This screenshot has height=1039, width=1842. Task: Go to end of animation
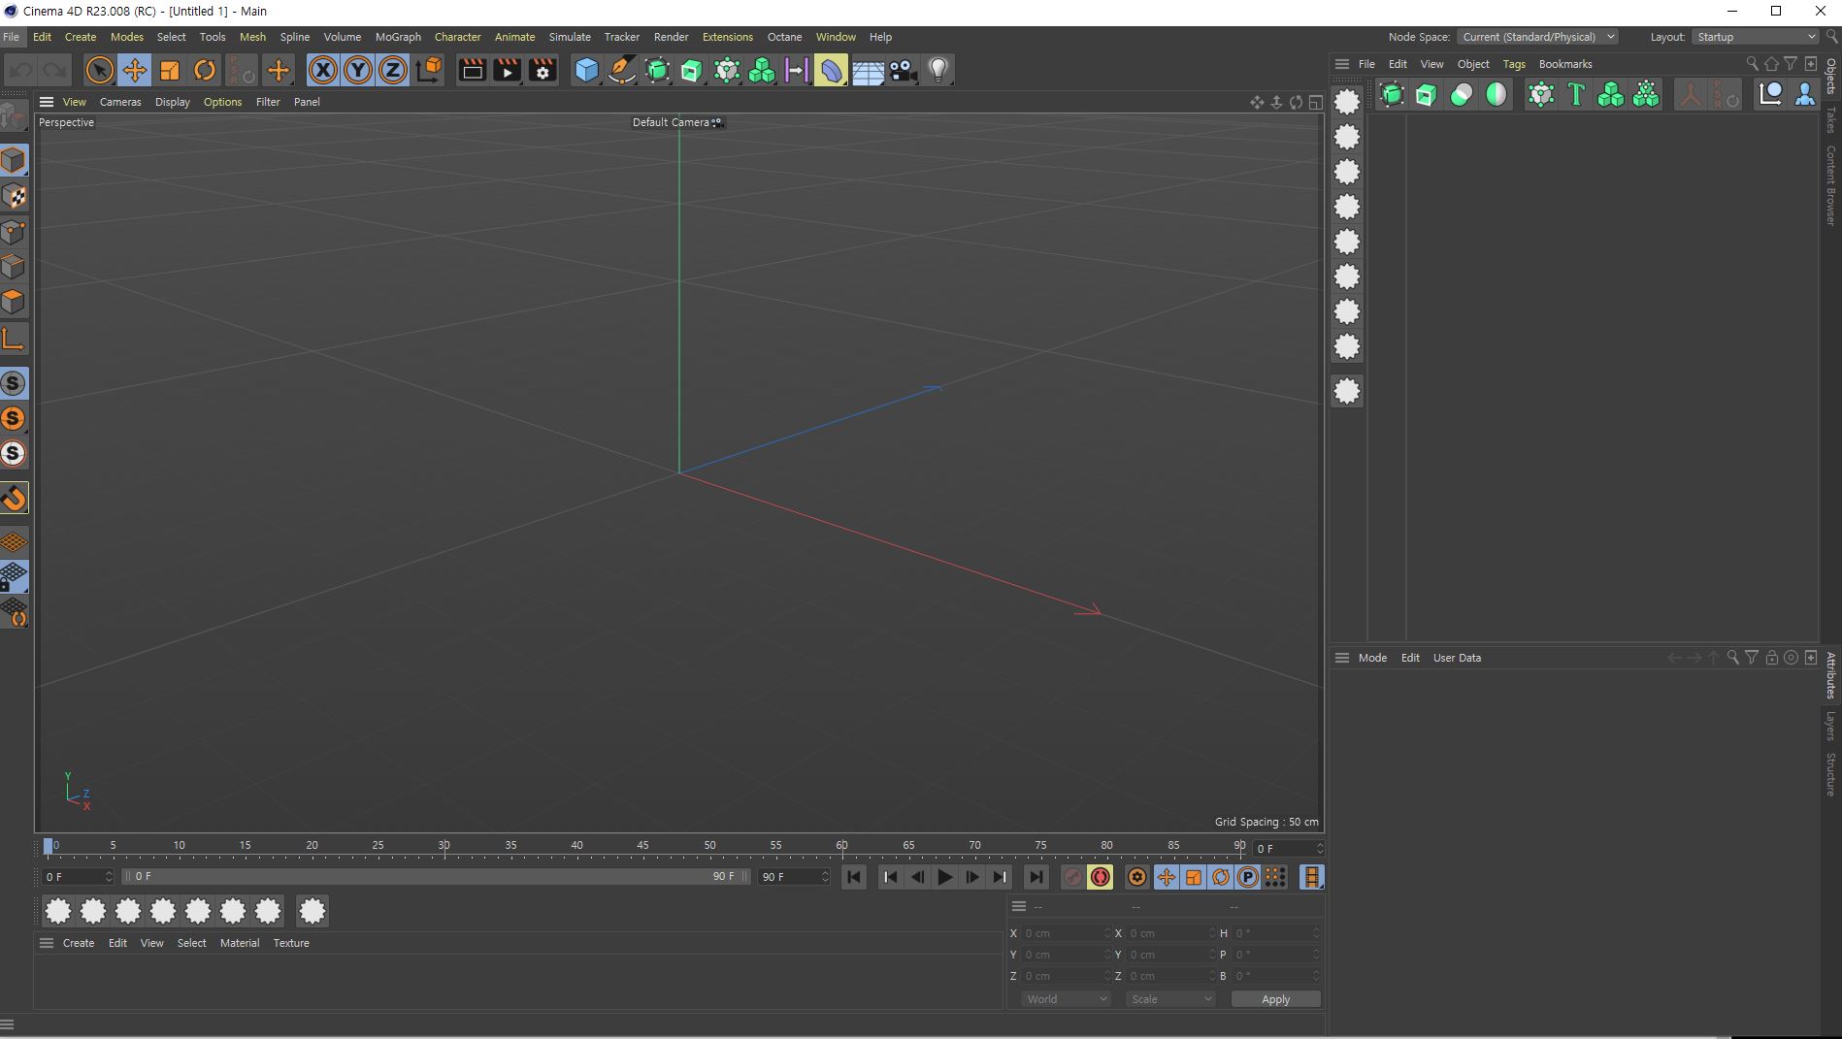point(1036,877)
